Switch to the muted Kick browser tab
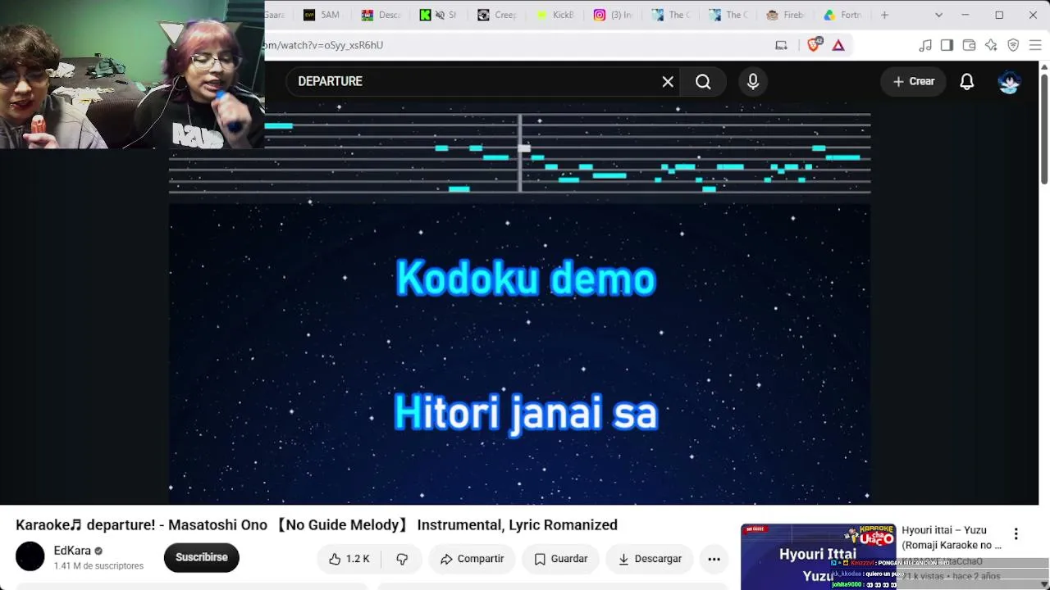This screenshot has height=590, width=1050. [x=438, y=15]
